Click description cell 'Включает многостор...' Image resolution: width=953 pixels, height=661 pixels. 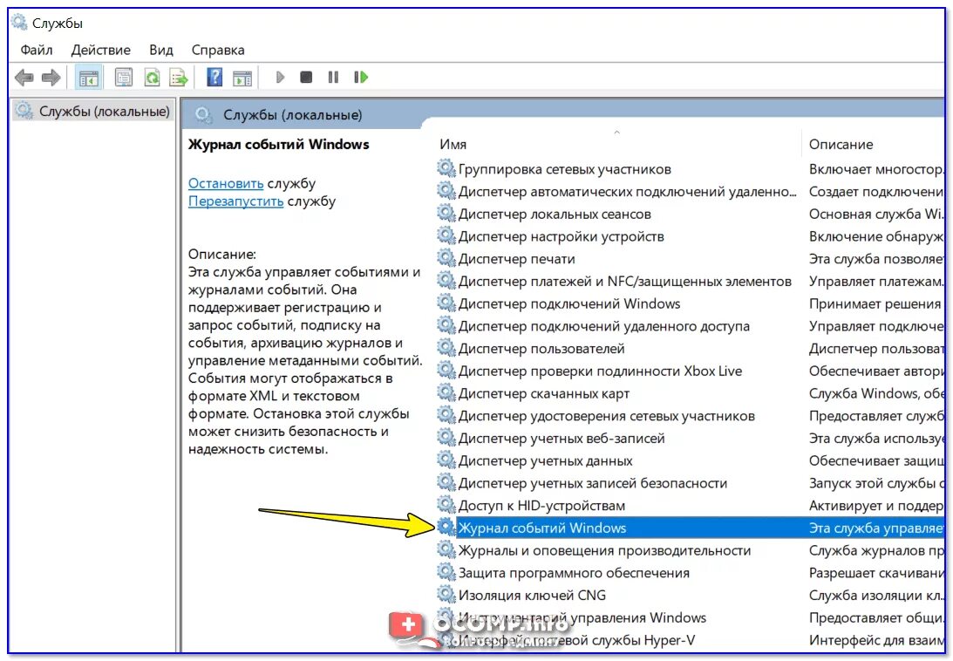click(875, 169)
